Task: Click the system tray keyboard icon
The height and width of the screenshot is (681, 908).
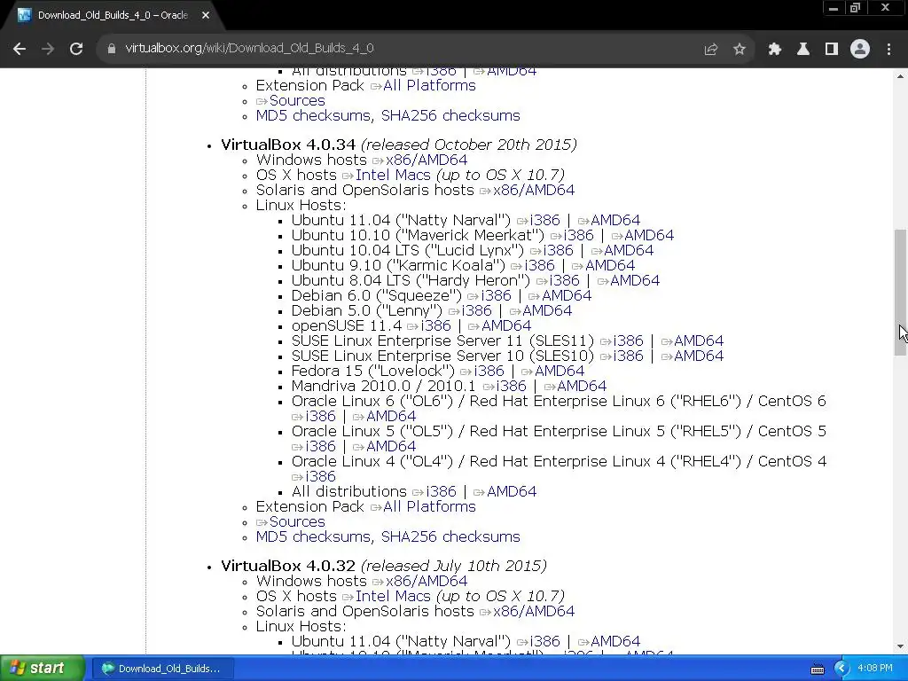Action: (817, 669)
